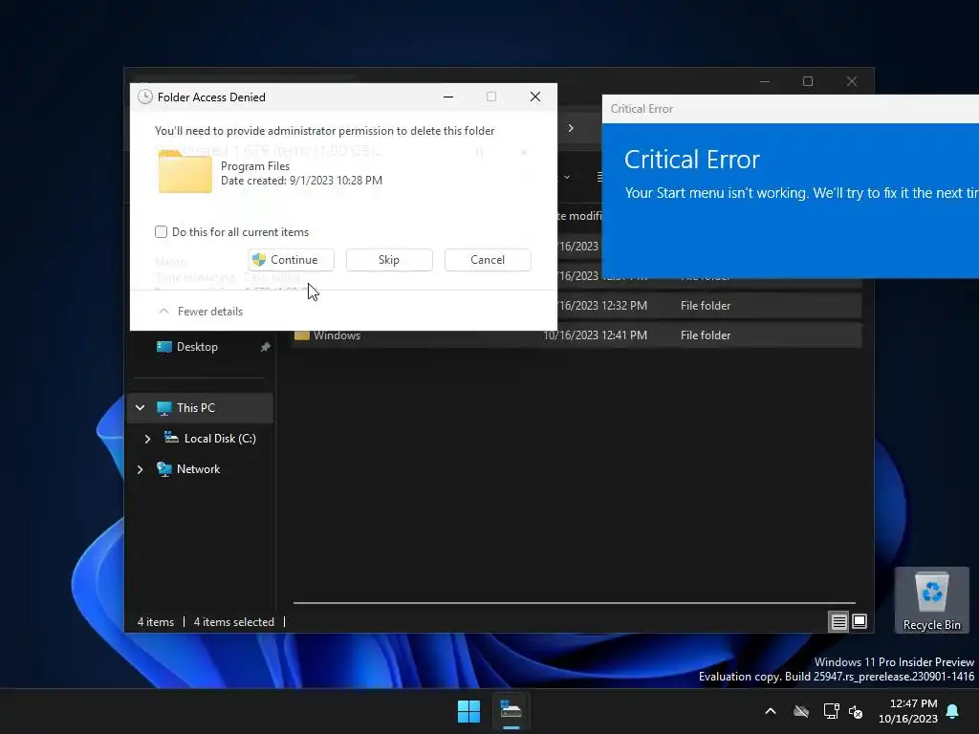
Task: Select Network in navigation pane
Action: [198, 469]
